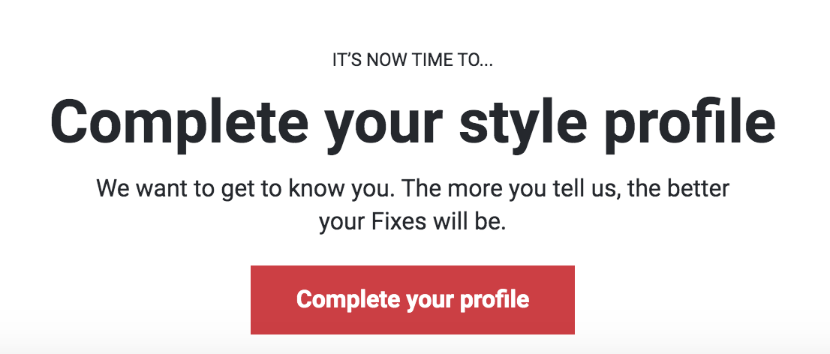Click "TO..." at the end of the top line

pyautogui.click(x=476, y=61)
